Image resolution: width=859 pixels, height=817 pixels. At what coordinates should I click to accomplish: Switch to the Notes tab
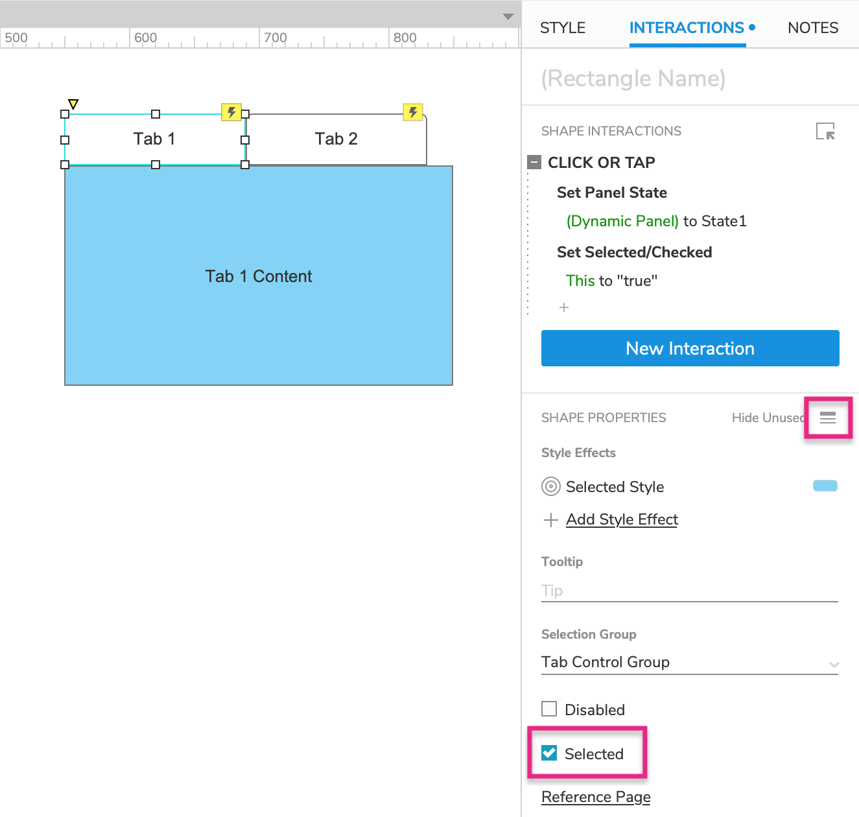pos(812,28)
